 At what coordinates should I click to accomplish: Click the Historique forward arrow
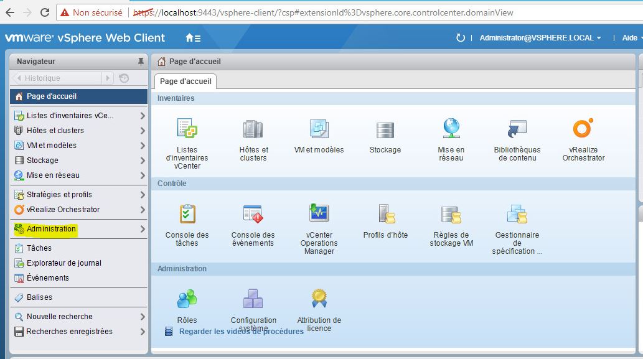coord(108,78)
